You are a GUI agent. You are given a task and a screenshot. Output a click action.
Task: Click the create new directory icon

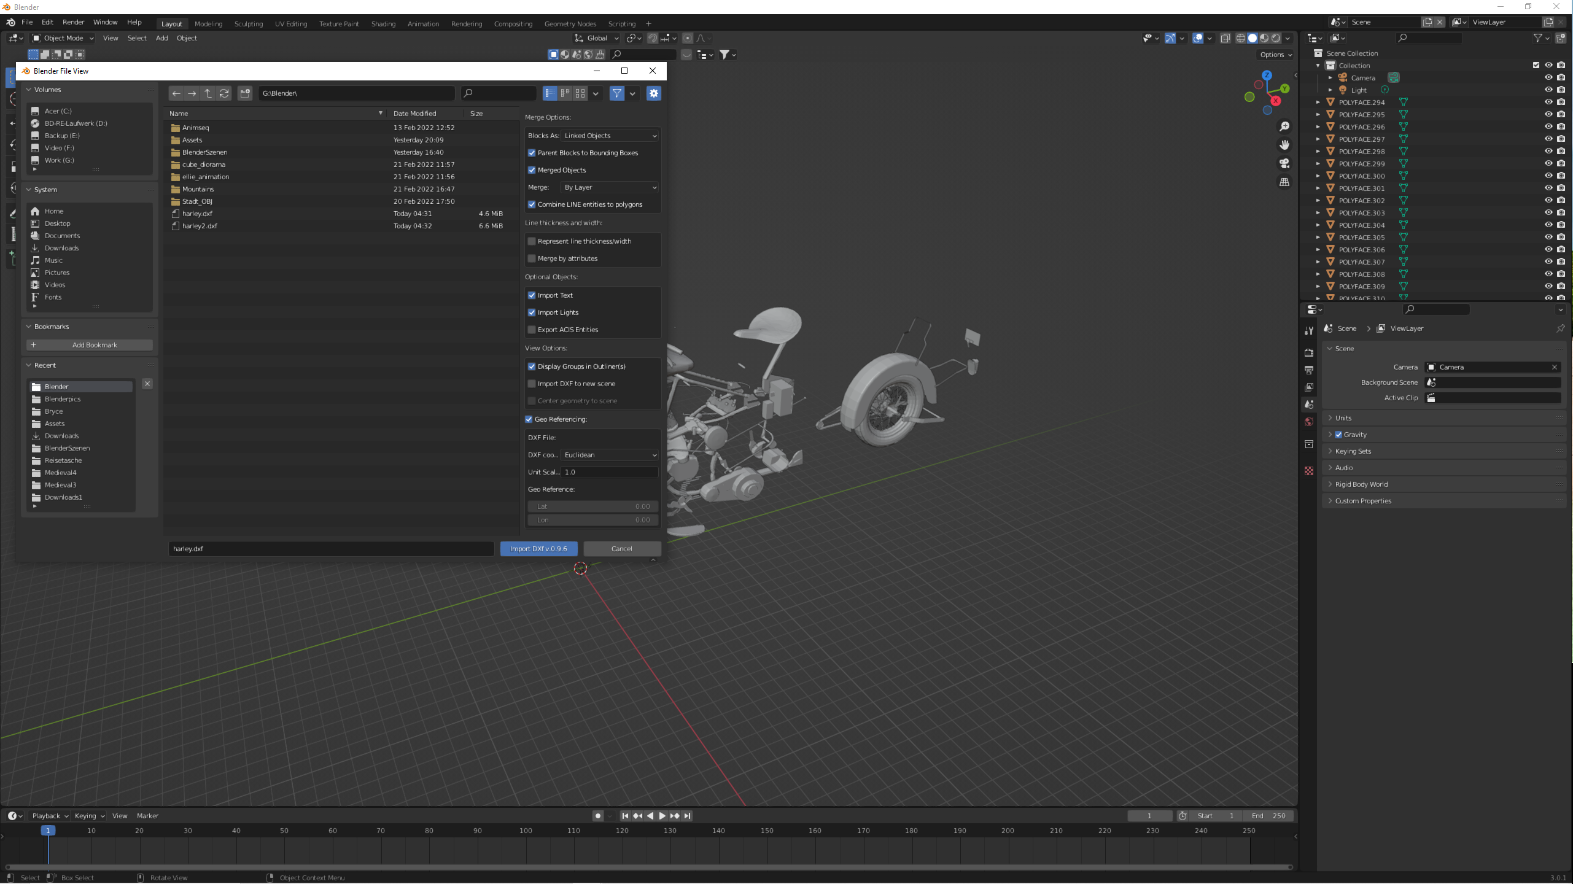pos(245,93)
